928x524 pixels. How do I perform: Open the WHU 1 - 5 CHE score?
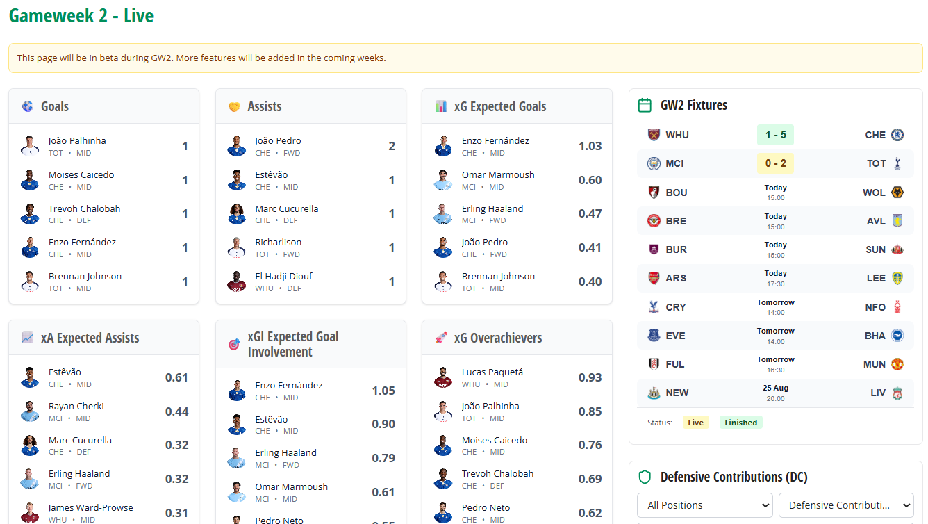point(775,135)
